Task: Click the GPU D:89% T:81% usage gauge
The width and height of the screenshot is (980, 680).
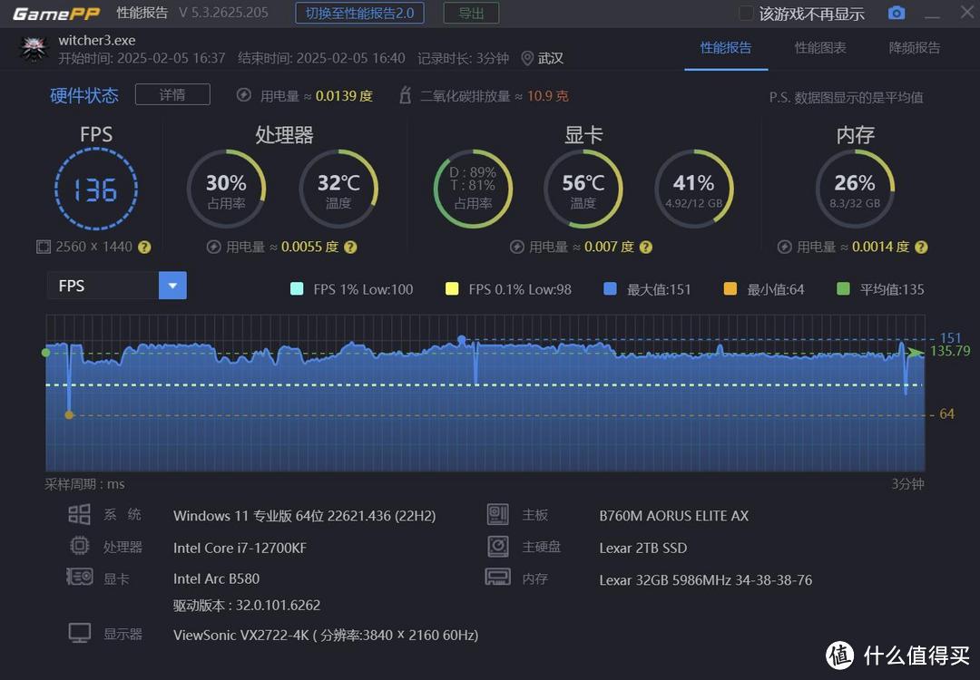Action: [x=473, y=189]
